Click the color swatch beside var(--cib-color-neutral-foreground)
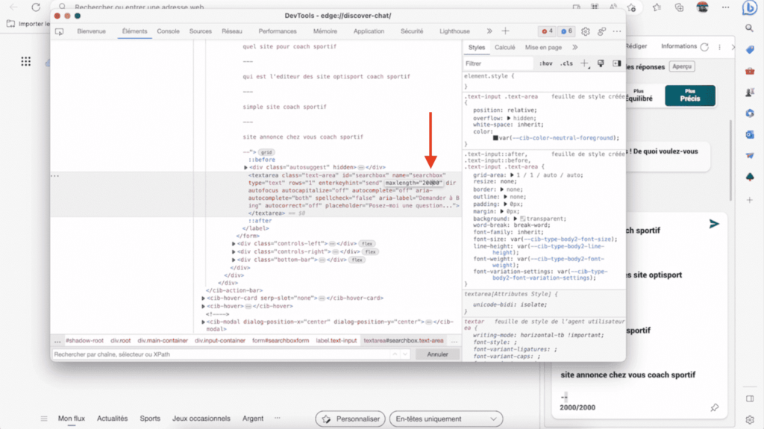The height and width of the screenshot is (429, 764). point(495,138)
